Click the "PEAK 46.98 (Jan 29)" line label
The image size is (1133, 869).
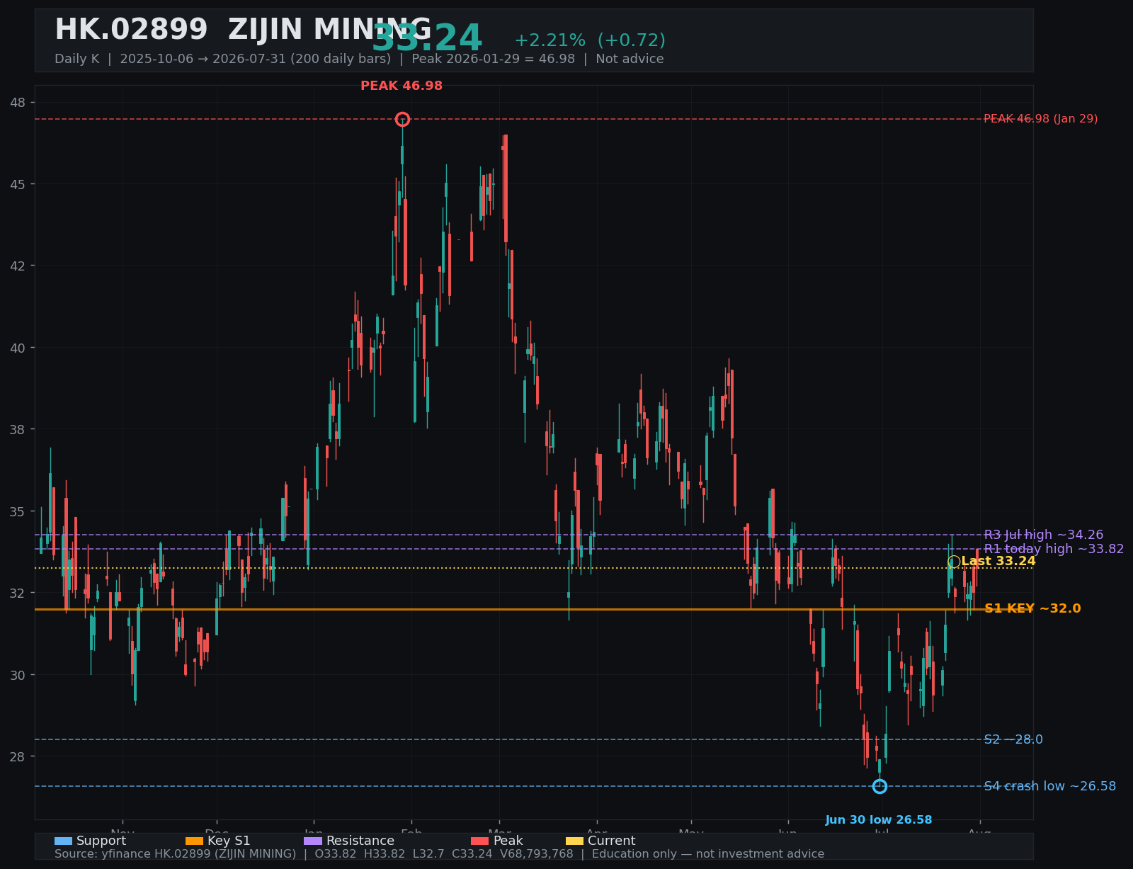click(1041, 119)
